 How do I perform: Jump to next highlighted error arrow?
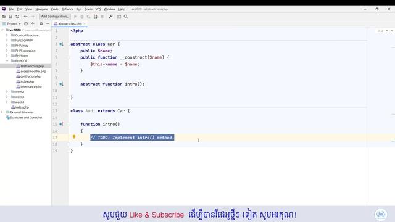coord(392,31)
